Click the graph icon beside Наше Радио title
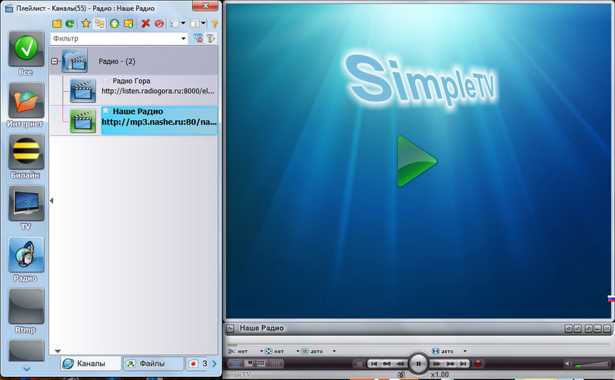Image resolution: width=615 pixels, height=380 pixels. coord(230,328)
